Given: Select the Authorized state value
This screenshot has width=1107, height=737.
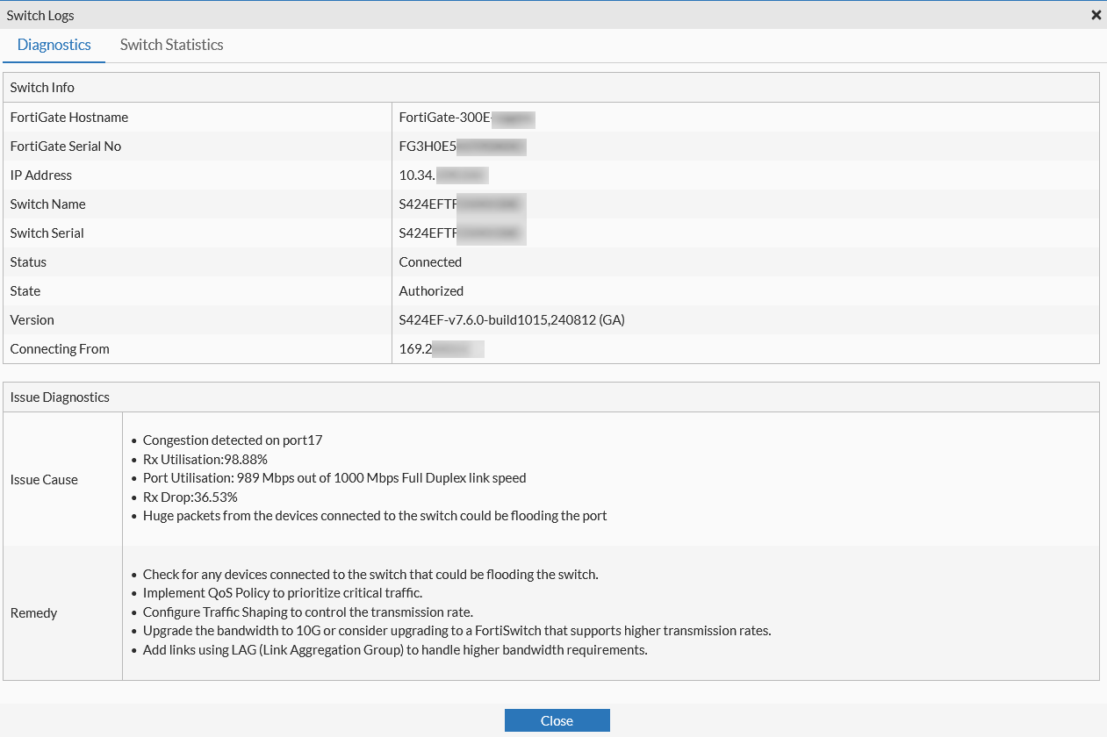Looking at the screenshot, I should tap(431, 291).
